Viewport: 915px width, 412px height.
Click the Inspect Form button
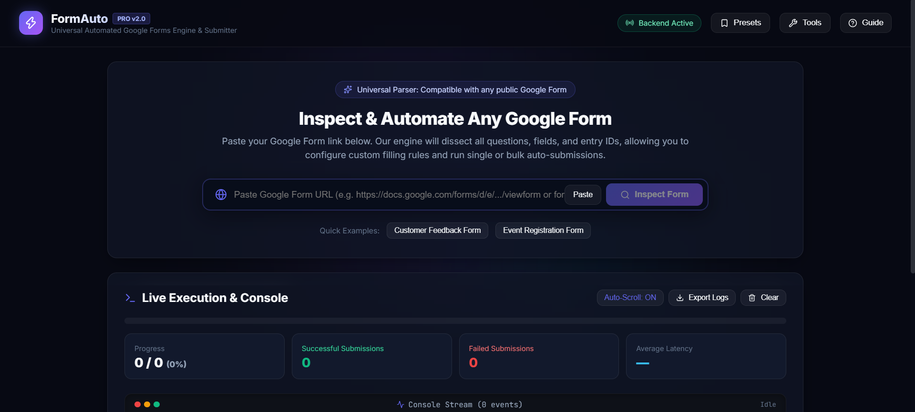654,194
